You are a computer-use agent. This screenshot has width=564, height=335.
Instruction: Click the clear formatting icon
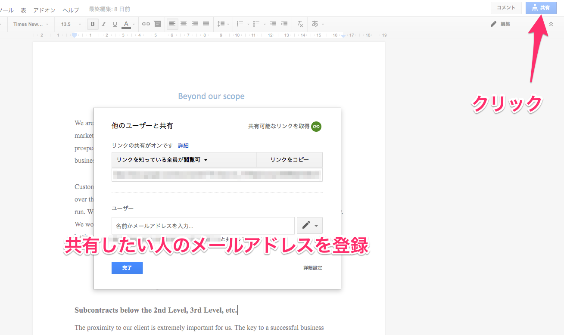point(300,24)
